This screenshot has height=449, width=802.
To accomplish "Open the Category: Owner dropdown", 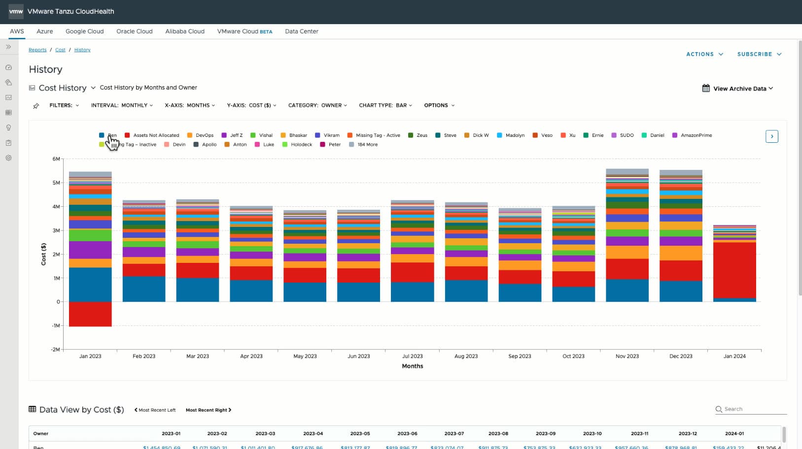I will [317, 105].
